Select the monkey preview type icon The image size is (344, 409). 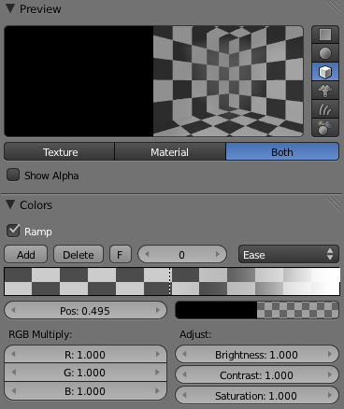(x=325, y=91)
